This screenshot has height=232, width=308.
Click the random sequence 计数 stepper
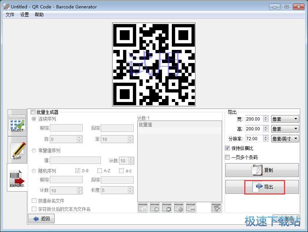click(x=79, y=190)
